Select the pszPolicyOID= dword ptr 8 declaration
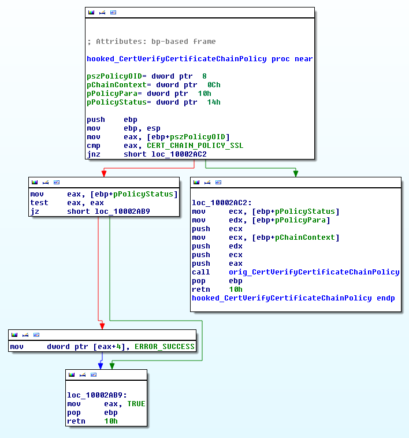The image size is (409, 438). tap(147, 76)
